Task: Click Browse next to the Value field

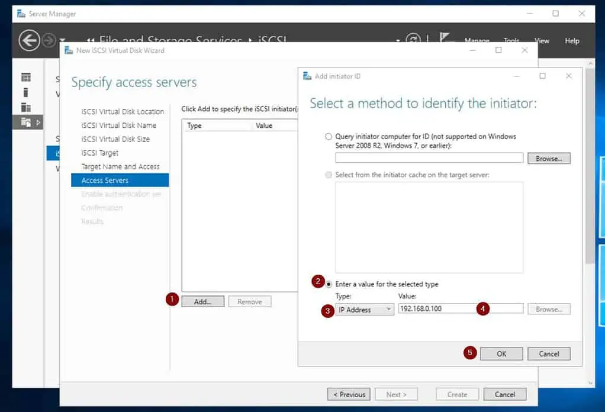Action: tap(549, 309)
